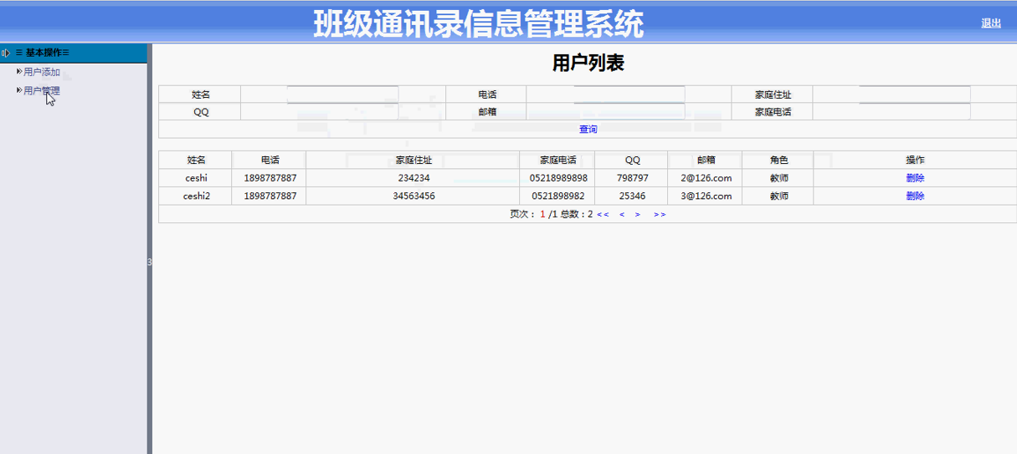
Task: Click the address value 34563456
Action: [x=413, y=196]
